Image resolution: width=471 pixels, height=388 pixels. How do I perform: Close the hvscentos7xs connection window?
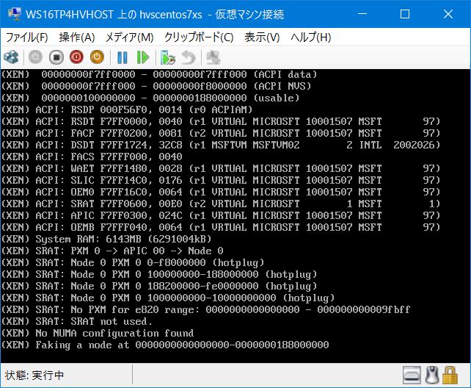pyautogui.click(x=448, y=14)
